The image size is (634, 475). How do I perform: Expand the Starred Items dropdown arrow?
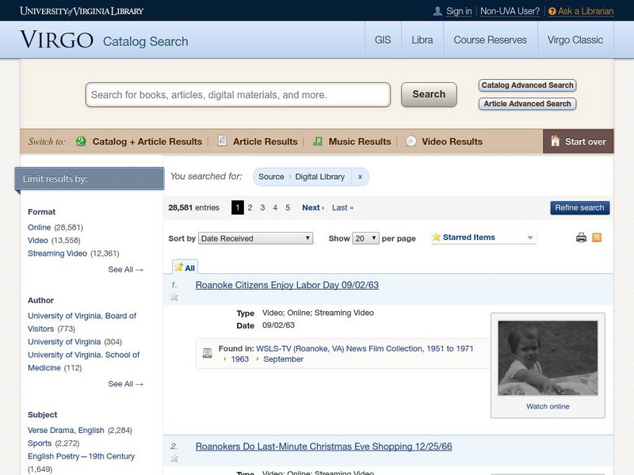pos(530,237)
